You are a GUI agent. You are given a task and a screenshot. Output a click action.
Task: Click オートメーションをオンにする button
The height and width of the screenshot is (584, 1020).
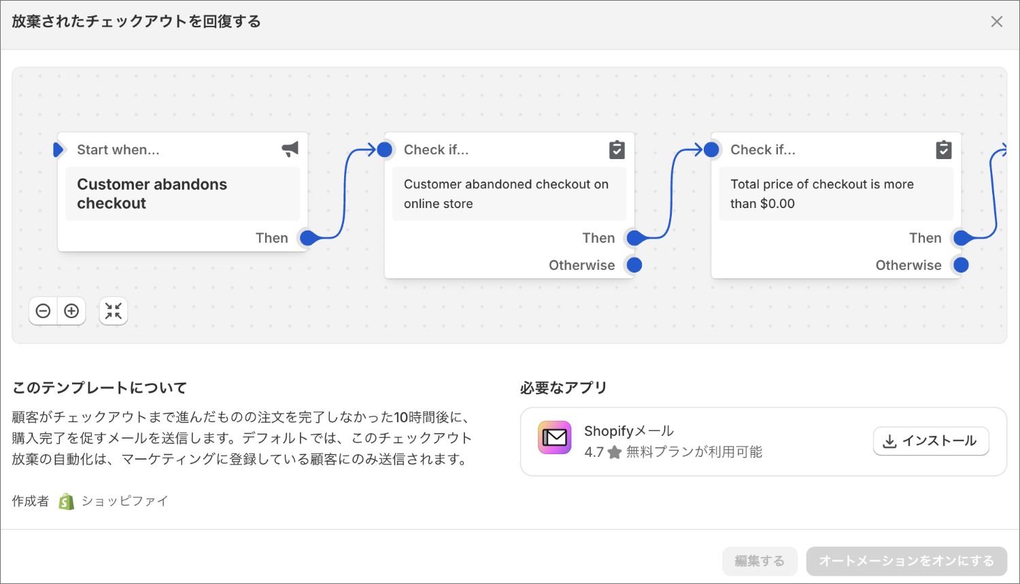[906, 561]
